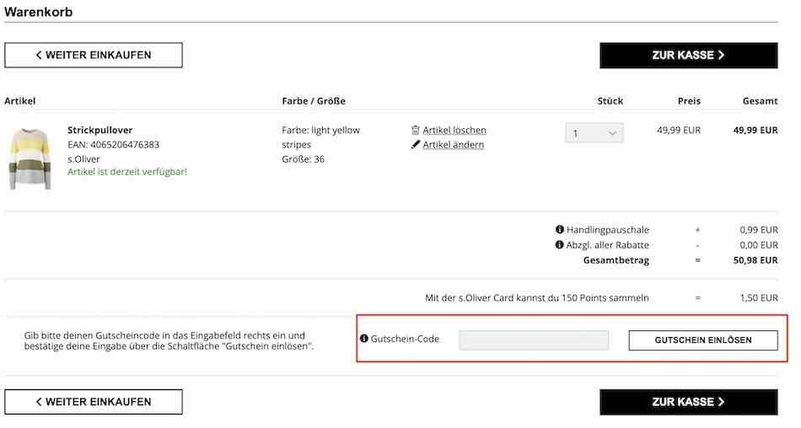Viewport: 801px width, 428px height.
Task: Click the Artikel column header
Action: click(x=20, y=101)
